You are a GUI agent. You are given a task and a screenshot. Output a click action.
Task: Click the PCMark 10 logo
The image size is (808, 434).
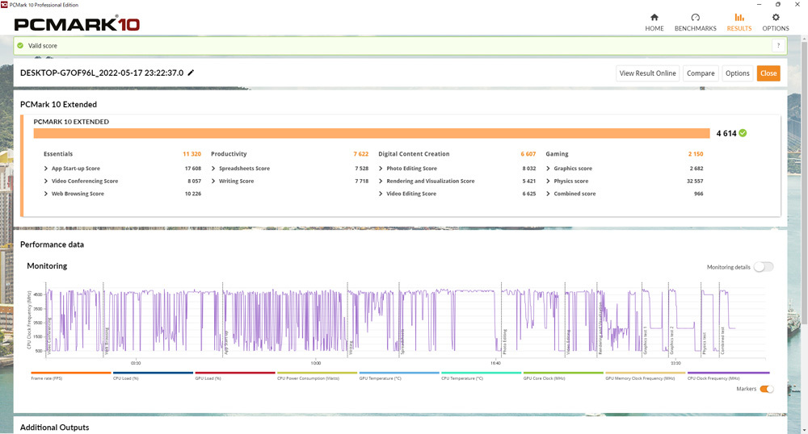tap(77, 23)
